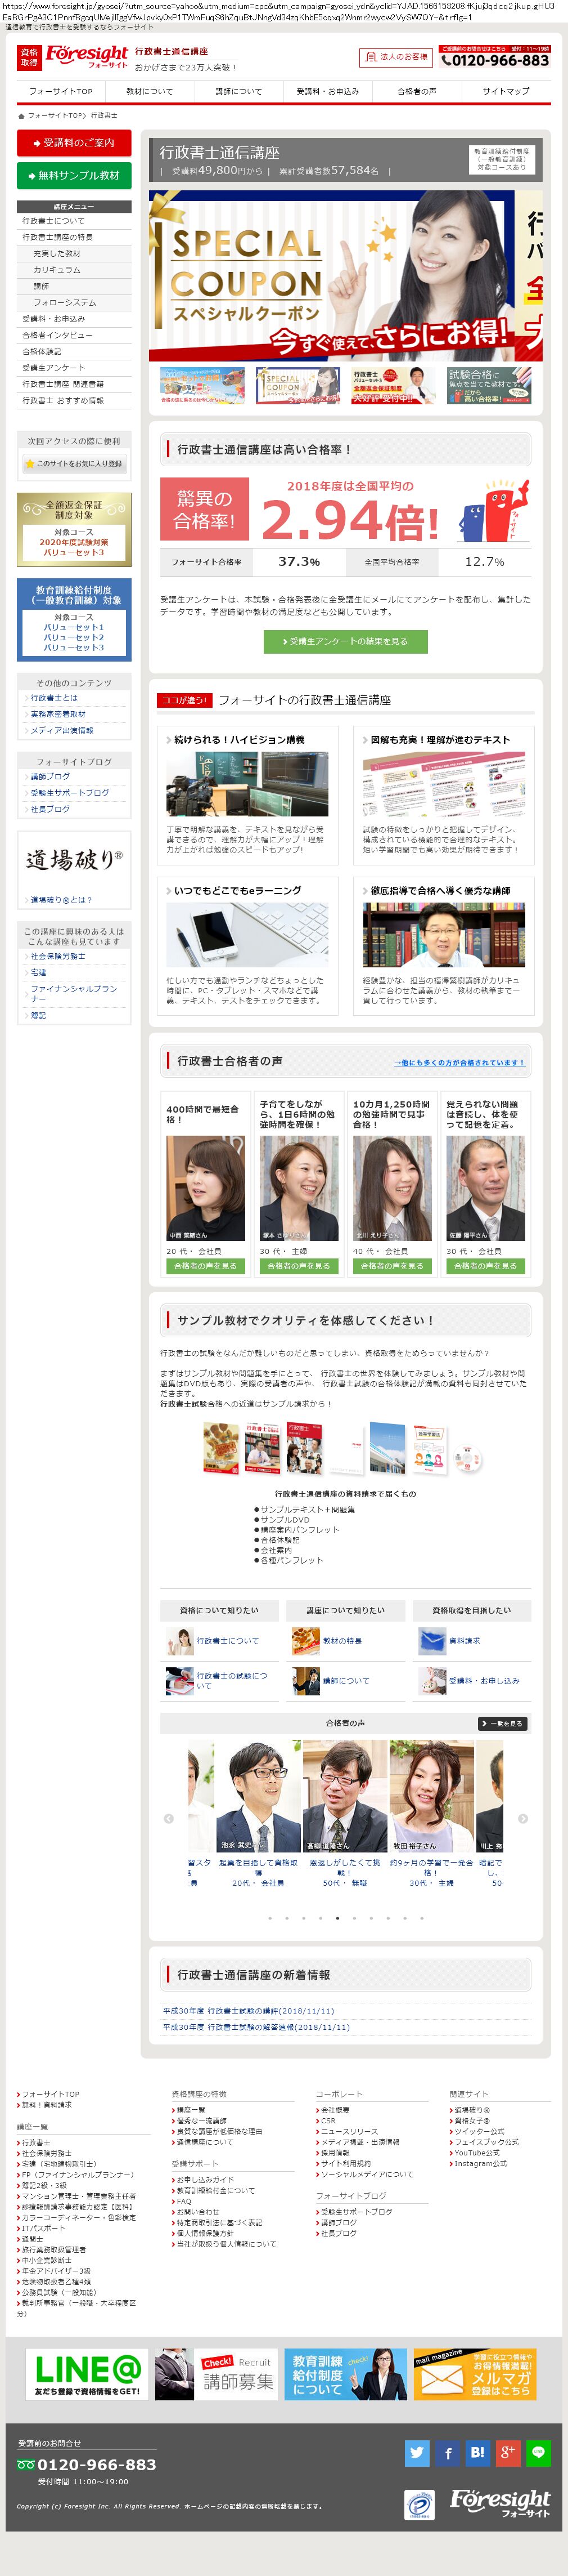Click the privacy mark badge in the footer
The height and width of the screenshot is (2576, 568).
[x=420, y=2505]
